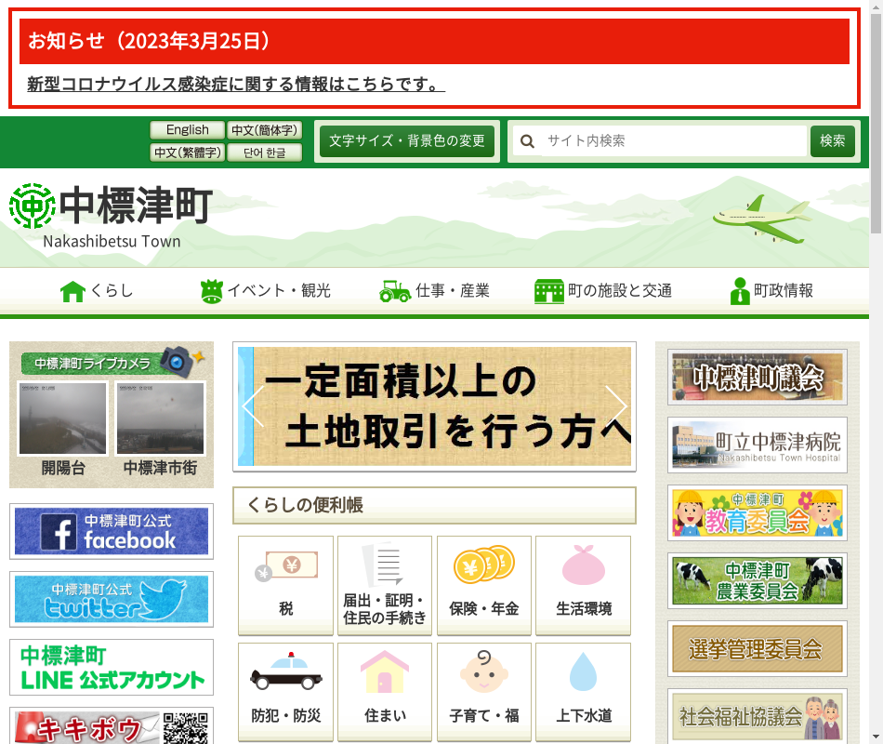Click into the サイト内検索 search field

point(669,141)
